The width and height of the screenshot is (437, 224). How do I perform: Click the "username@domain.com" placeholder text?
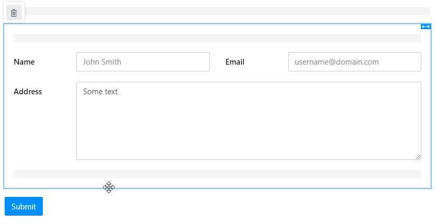point(337,61)
